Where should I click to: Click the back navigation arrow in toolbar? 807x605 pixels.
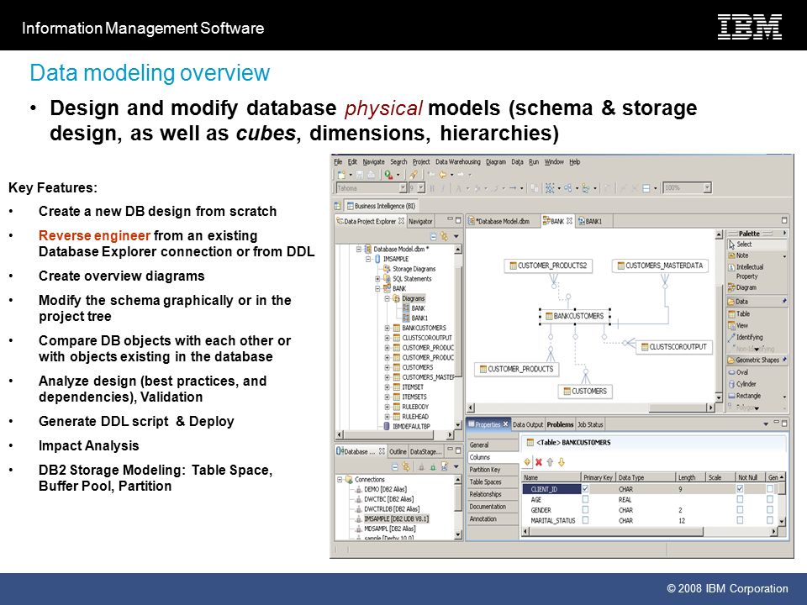pyautogui.click(x=443, y=175)
